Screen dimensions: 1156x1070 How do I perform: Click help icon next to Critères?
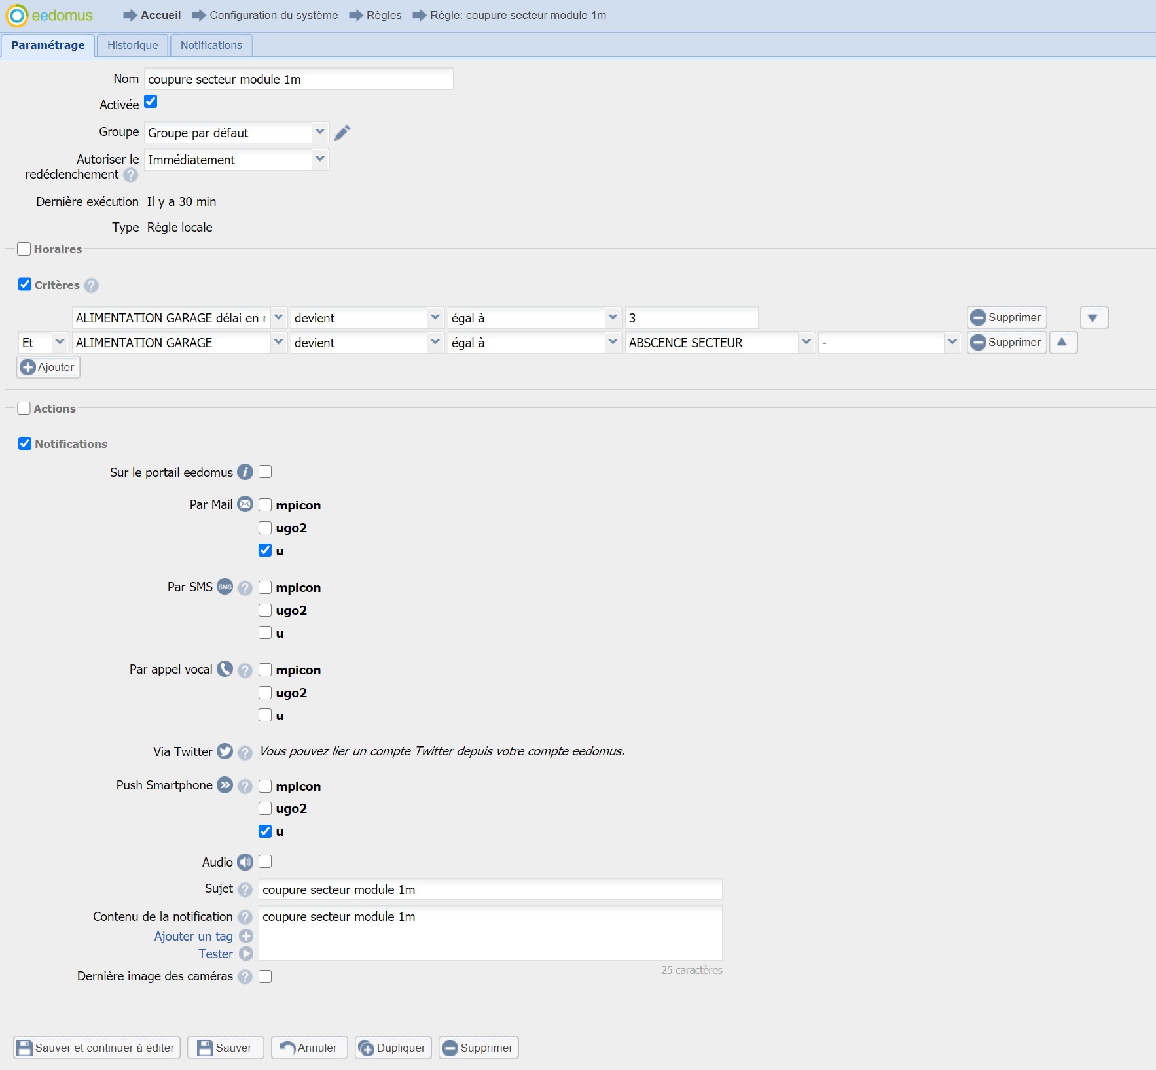pos(92,286)
